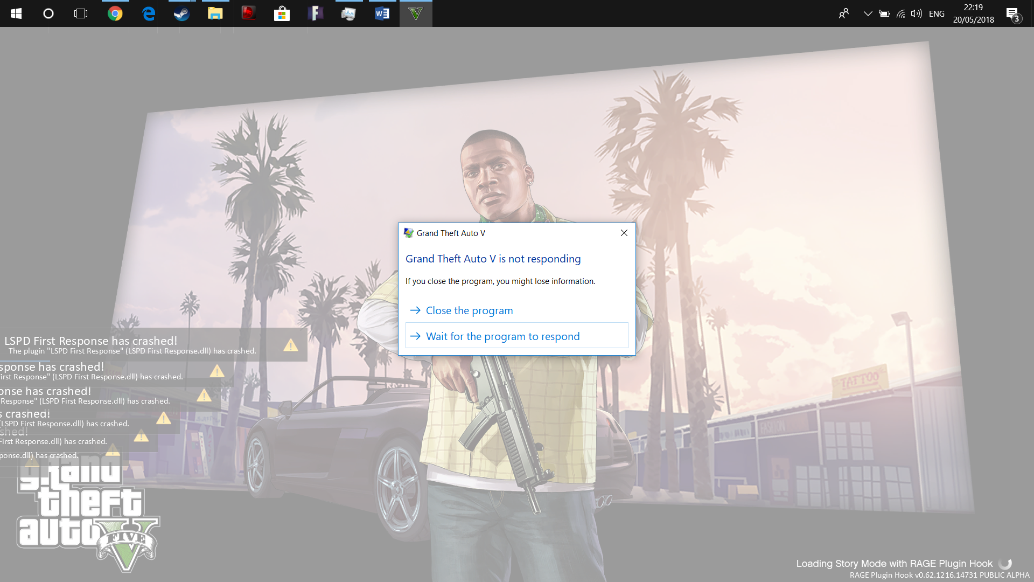Open the Action Center notifications
The height and width of the screenshot is (582, 1034).
[1013, 13]
